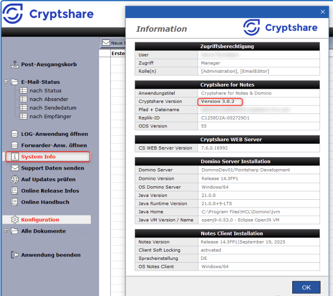
Task: Click the Java Runtime Version 21.0.8+9-LTS
Action: click(x=217, y=204)
